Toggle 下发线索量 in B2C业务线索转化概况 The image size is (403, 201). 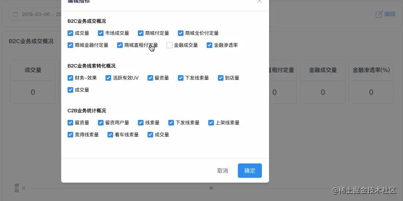[x=181, y=78]
